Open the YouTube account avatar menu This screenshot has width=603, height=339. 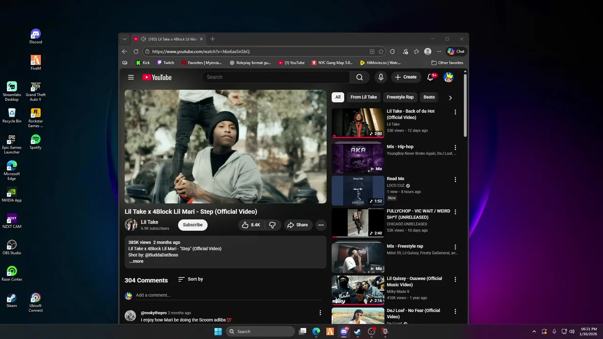tap(448, 77)
